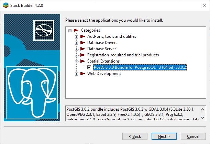Viewport: 210px width, 144px height.
Task: Select Registration-required and trial products label
Action: (x=123, y=55)
